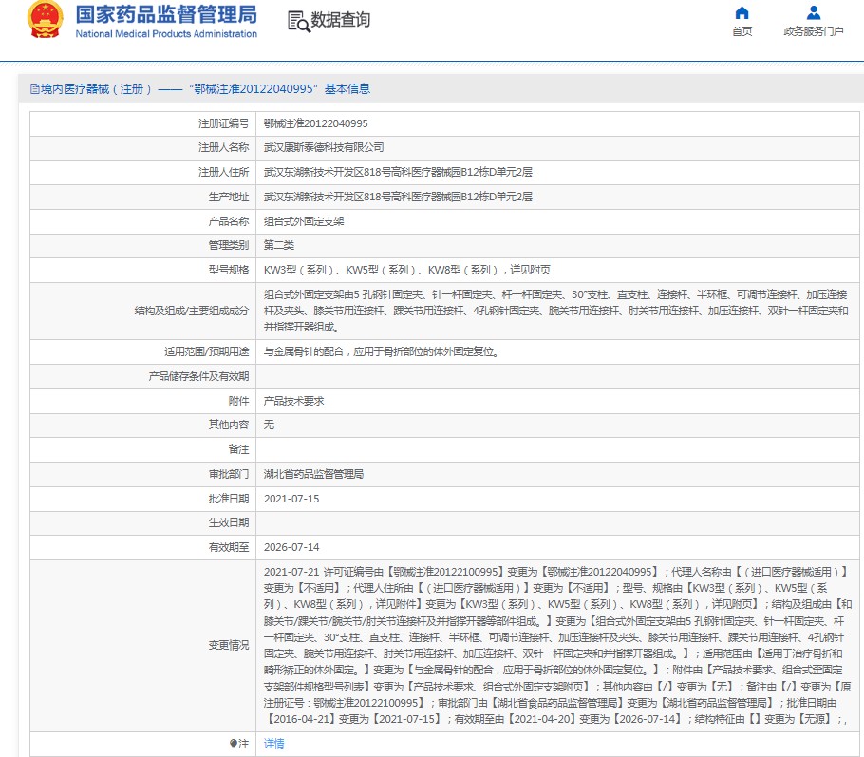
Task: Click the 生产地址 address value
Action: (x=398, y=197)
